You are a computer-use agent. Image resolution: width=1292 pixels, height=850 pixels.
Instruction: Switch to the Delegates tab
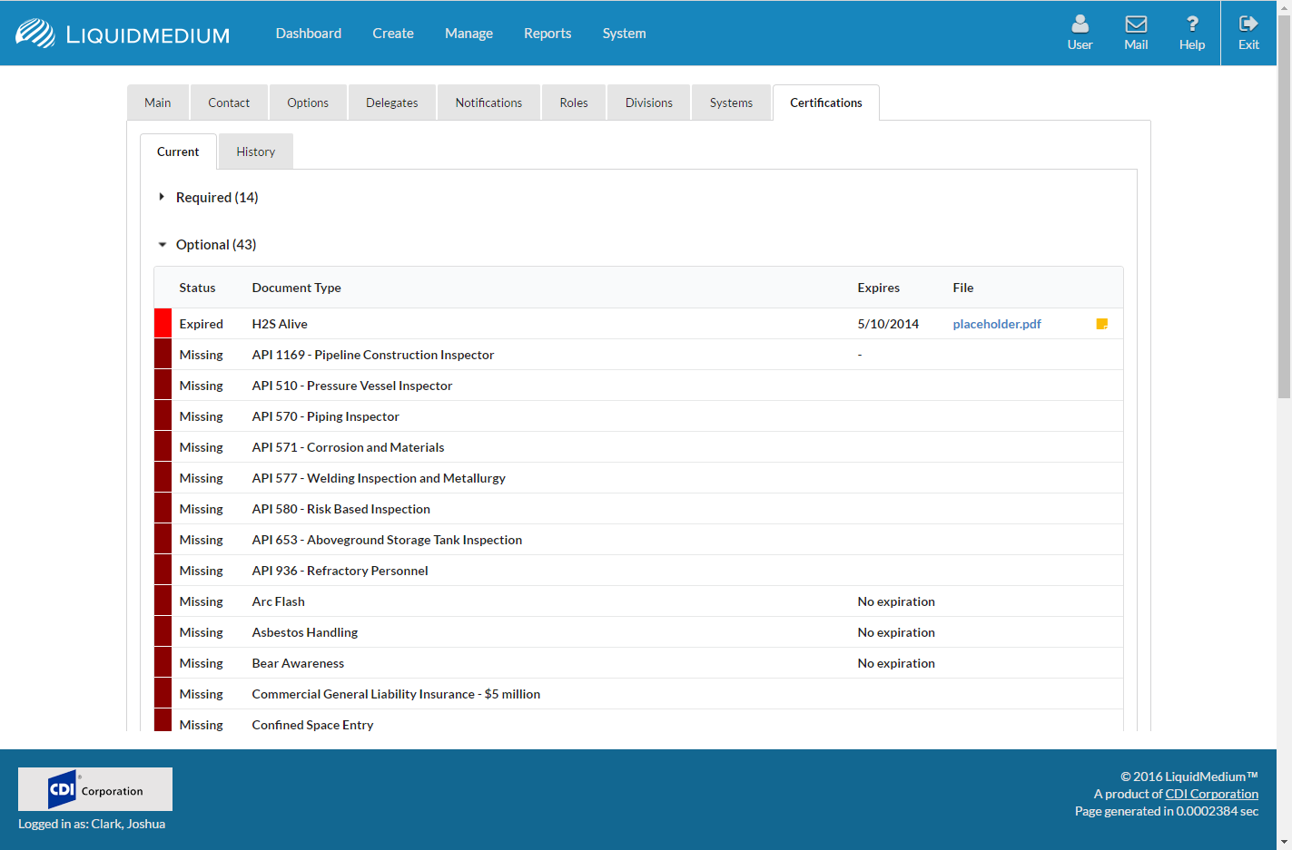coord(391,103)
